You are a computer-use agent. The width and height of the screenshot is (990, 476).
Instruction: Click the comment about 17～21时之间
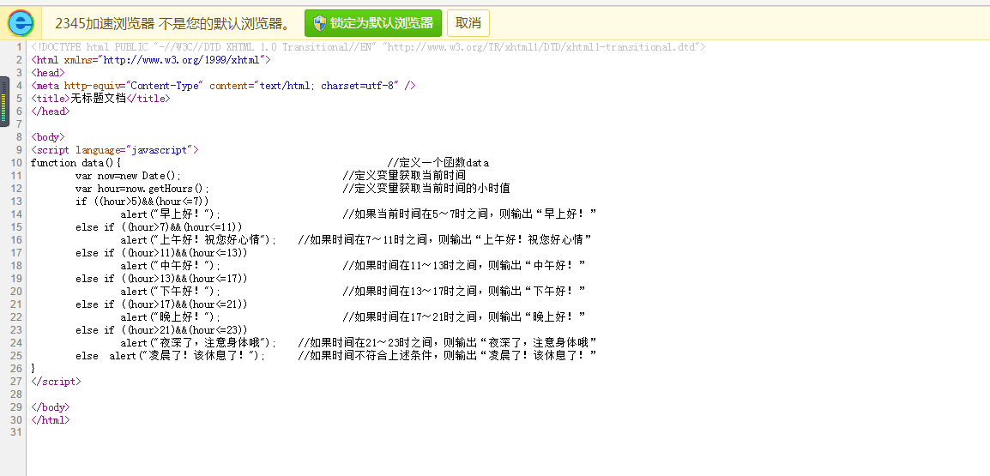[x=464, y=317]
